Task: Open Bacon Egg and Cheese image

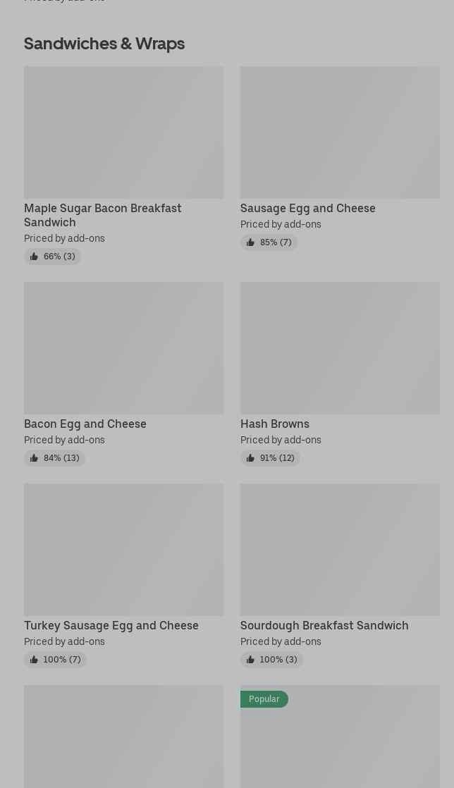Action: pos(123,347)
